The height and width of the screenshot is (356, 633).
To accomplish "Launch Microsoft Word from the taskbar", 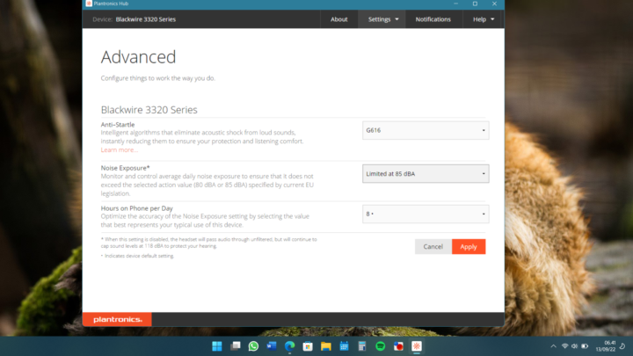I will [x=272, y=346].
